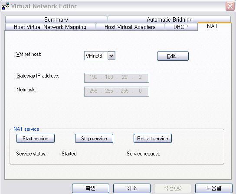Click the Netmask first octet 255
Viewport: 236px width, 194px height.
point(93,91)
